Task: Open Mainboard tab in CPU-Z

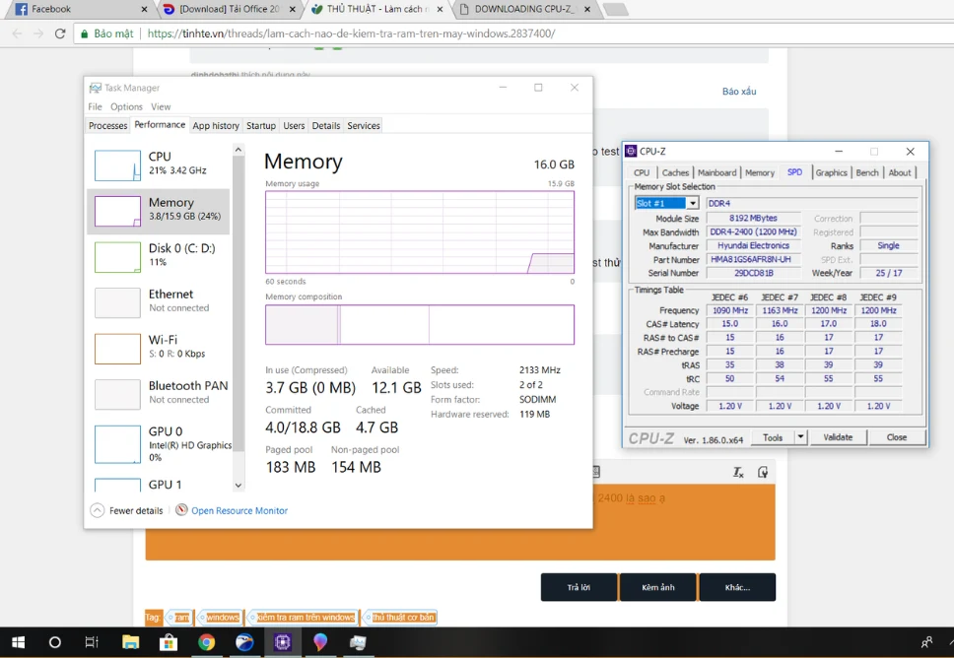Action: tap(716, 172)
